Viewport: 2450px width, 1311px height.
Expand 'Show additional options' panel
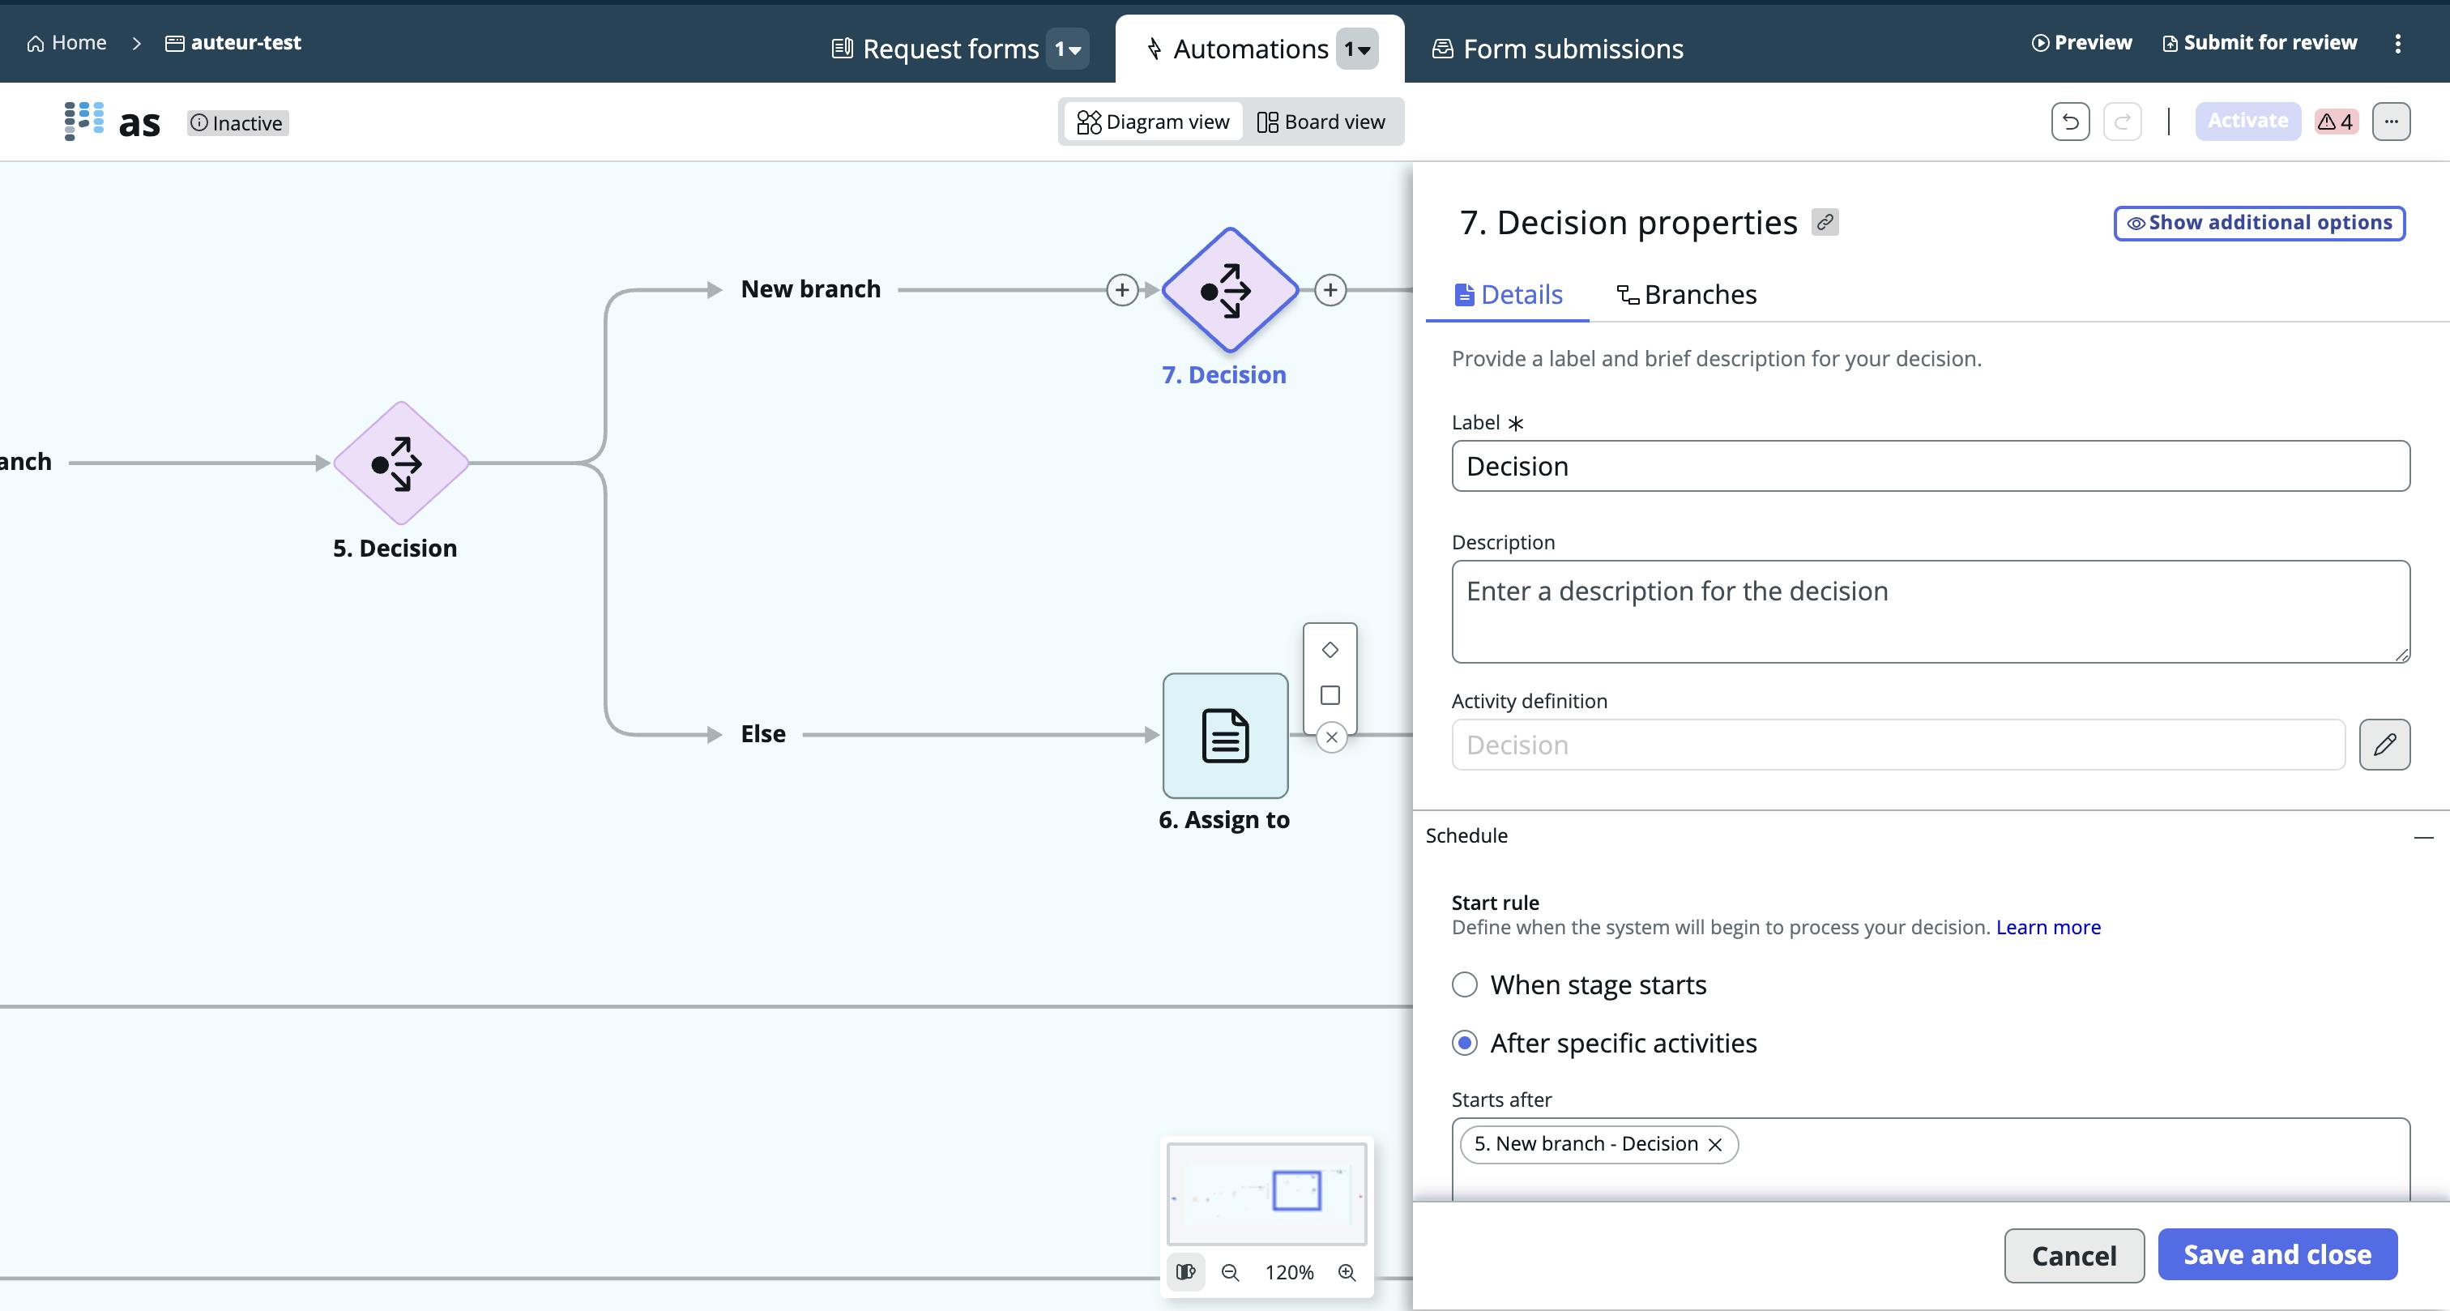click(x=2259, y=222)
